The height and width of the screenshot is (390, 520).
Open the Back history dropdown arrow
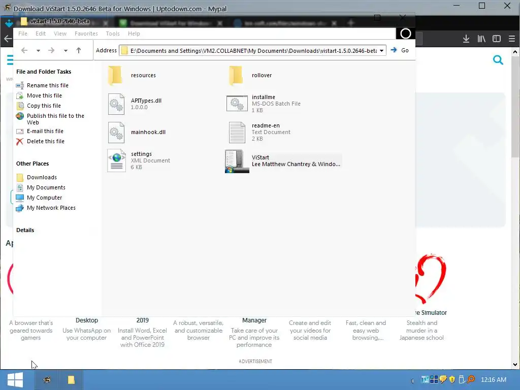(x=38, y=51)
